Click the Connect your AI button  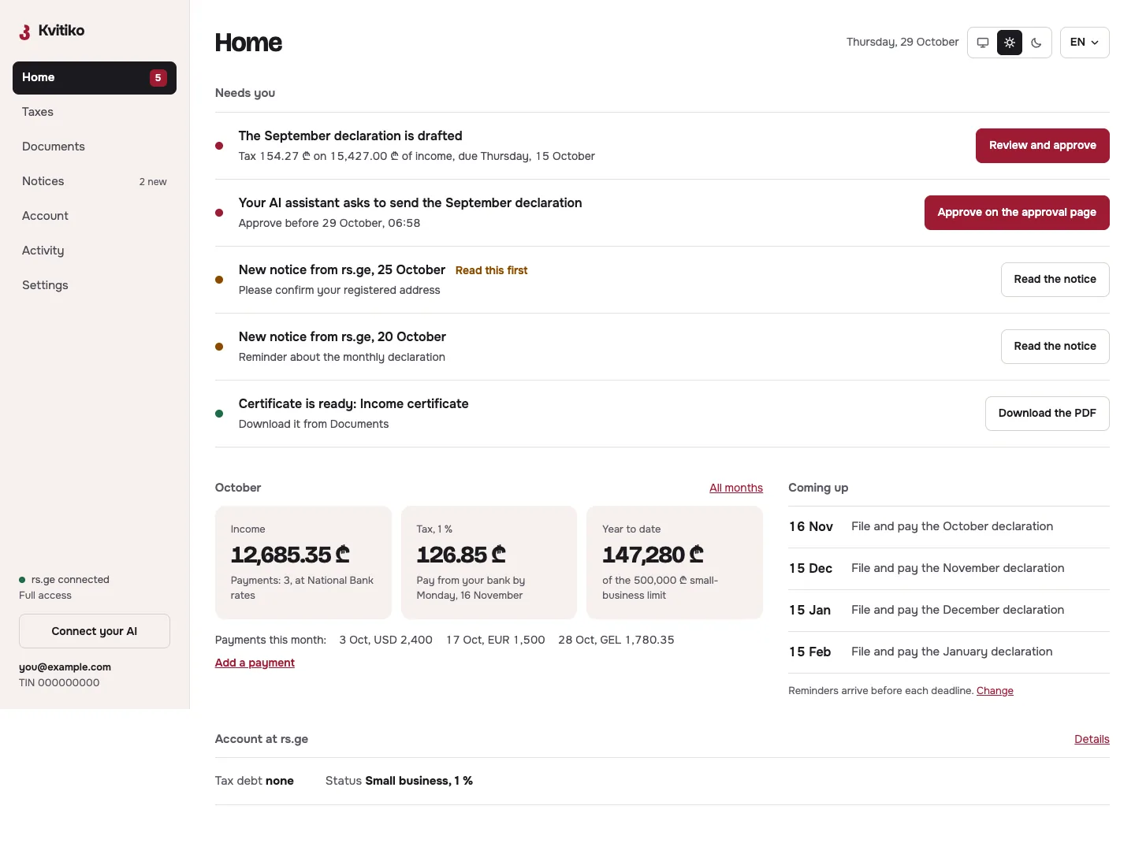coord(95,631)
